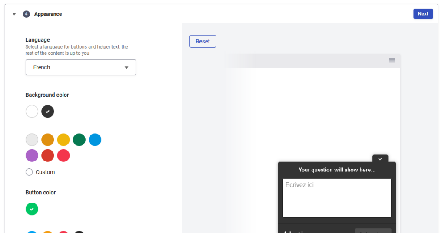Click the Reset button

click(203, 41)
